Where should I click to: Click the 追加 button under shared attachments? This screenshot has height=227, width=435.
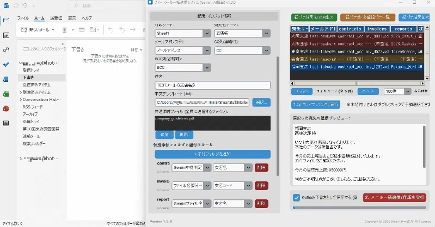pyautogui.click(x=164, y=135)
